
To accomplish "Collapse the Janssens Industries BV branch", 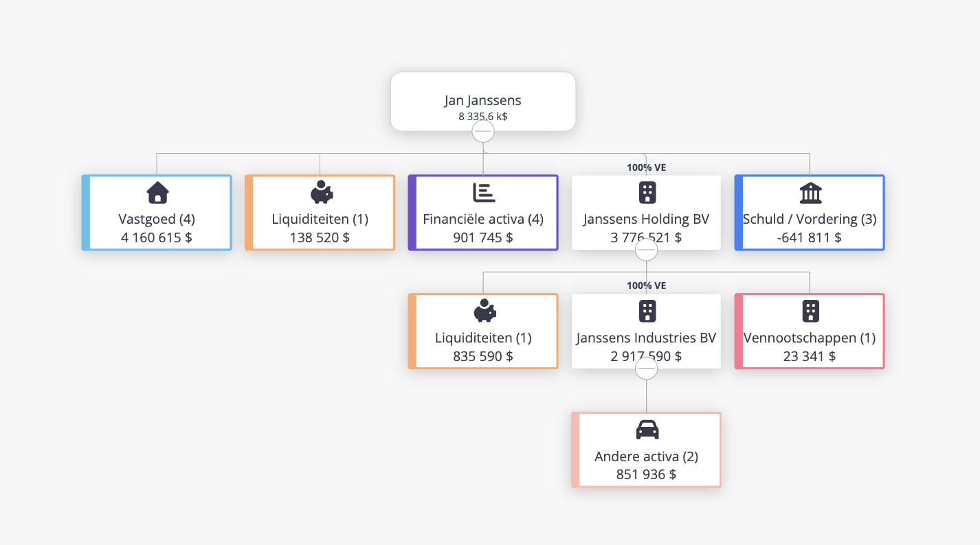I will [x=646, y=369].
